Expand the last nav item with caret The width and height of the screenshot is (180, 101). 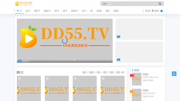(84, 11)
